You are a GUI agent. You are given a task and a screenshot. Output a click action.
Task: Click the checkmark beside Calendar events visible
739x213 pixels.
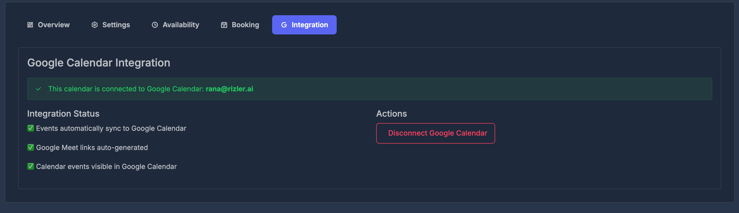coord(30,166)
